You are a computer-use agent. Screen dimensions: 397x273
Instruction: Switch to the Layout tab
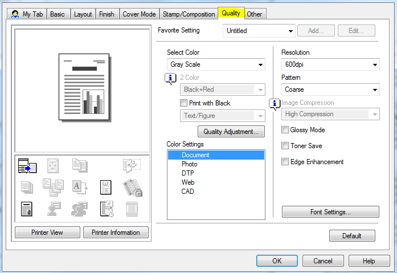(83, 14)
